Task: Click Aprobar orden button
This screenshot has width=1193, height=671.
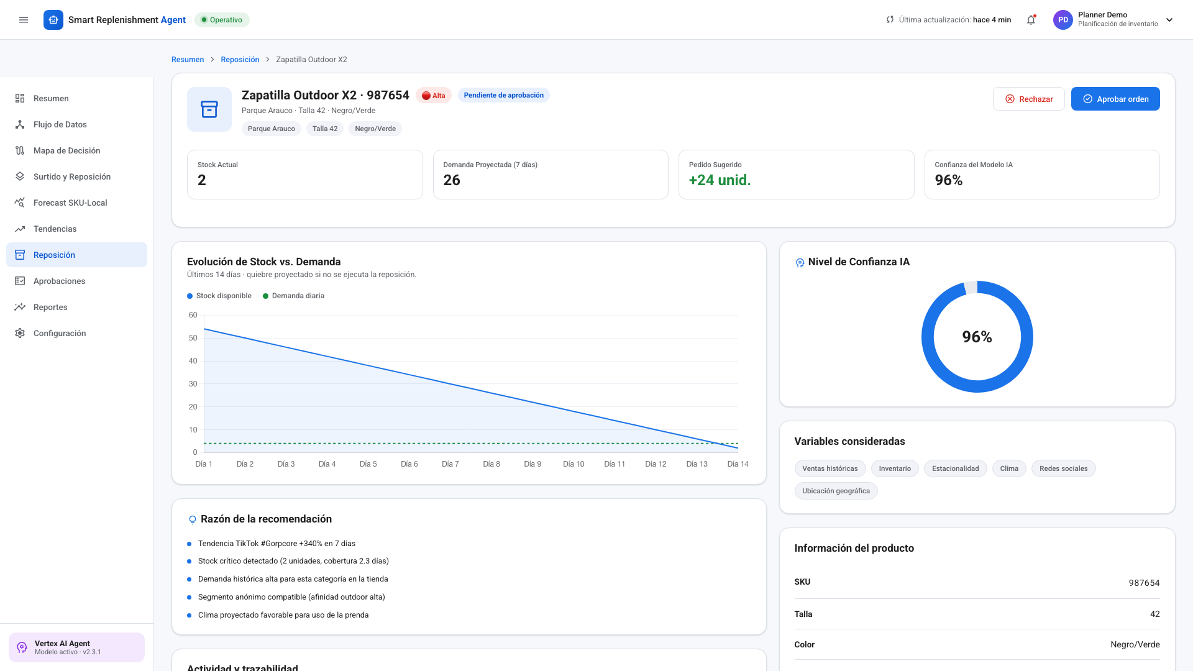Action: (1115, 99)
